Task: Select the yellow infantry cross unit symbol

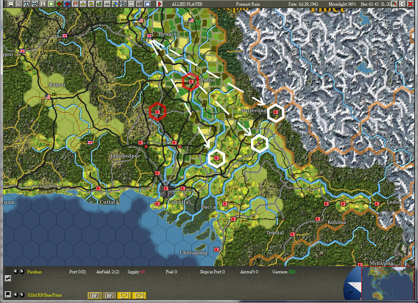Action: pos(139,295)
